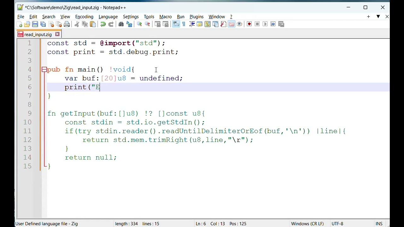
Task: Toggle INS insert mode in status bar
Action: [x=379, y=224]
